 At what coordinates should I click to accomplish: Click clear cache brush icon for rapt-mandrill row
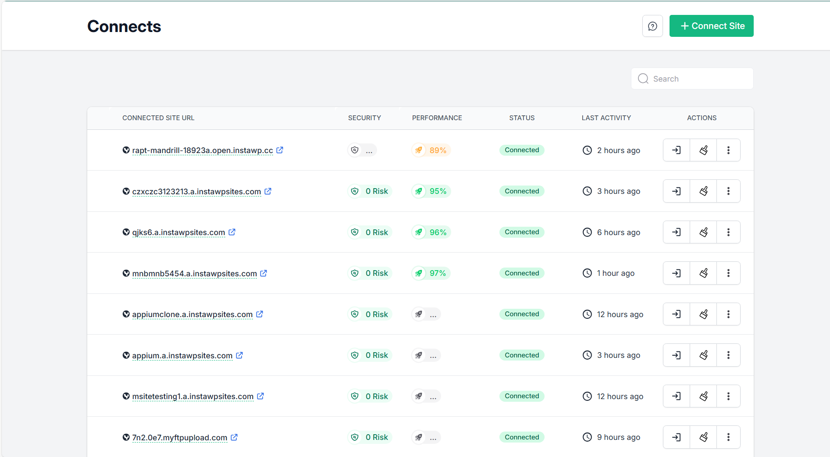(703, 150)
